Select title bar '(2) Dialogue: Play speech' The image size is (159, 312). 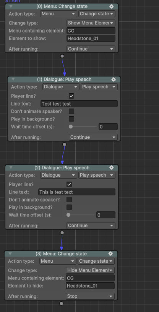62,168
